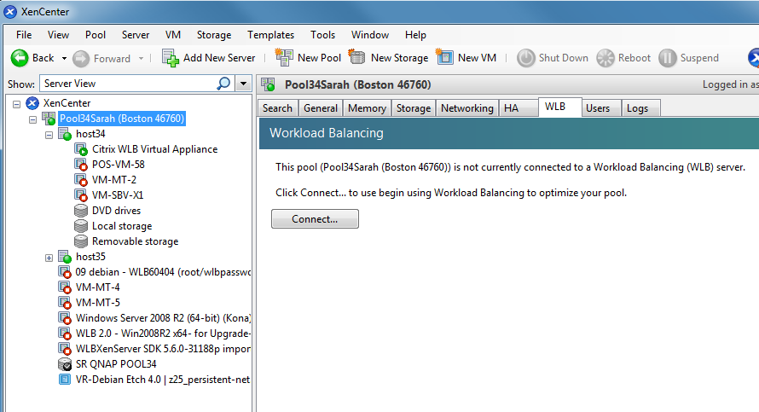The height and width of the screenshot is (412, 759).
Task: Click the Add New Server label
Action: coord(219,58)
